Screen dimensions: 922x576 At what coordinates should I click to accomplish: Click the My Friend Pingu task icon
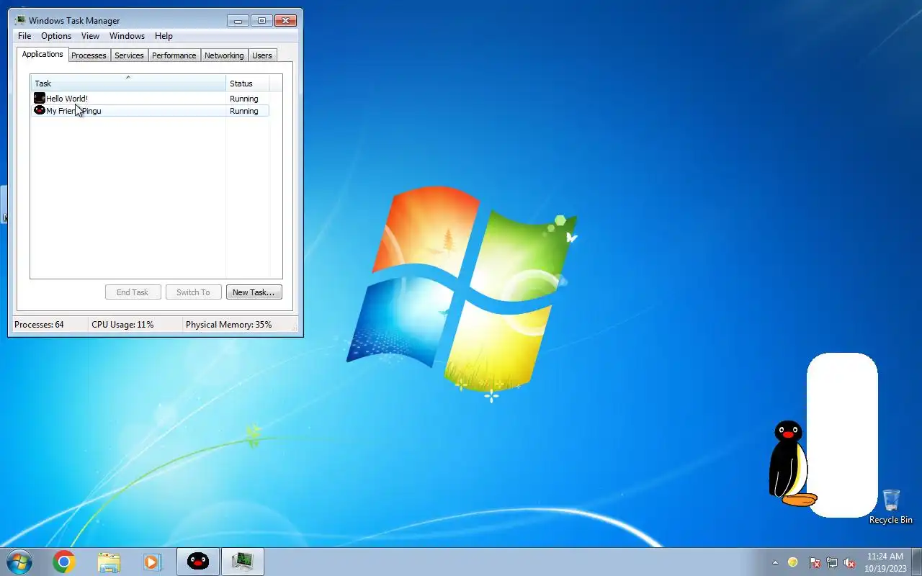[40, 110]
